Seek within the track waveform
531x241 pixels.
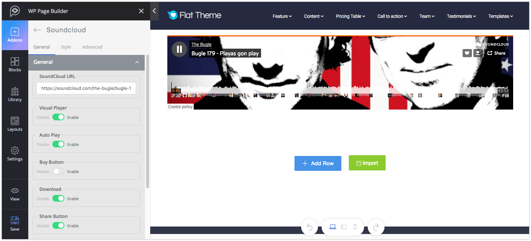pyautogui.click(x=340, y=90)
